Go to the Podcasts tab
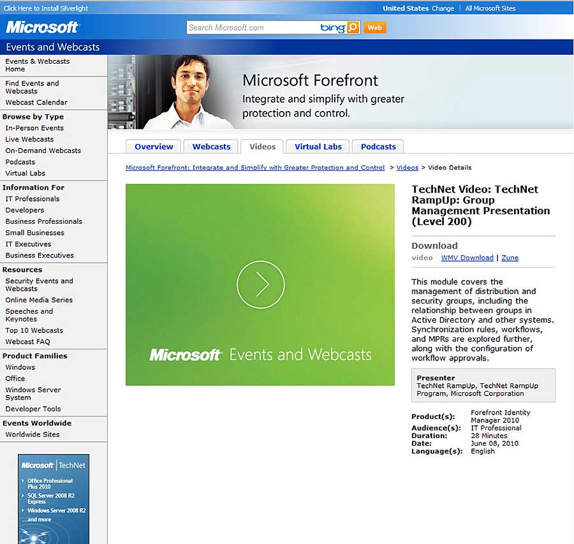 coord(378,147)
